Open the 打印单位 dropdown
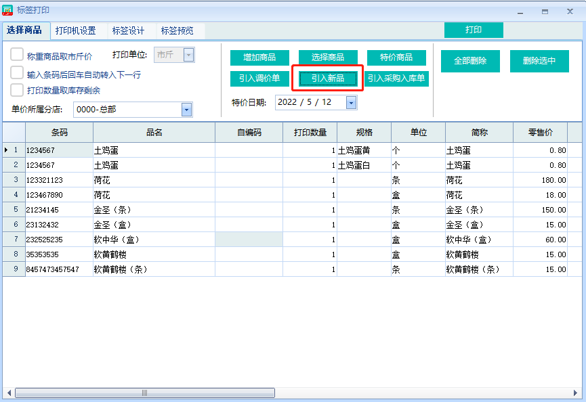 tap(189, 55)
